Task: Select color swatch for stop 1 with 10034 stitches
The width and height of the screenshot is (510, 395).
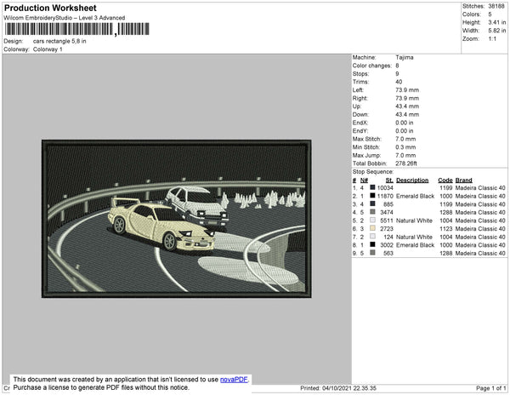Action: click(372, 187)
